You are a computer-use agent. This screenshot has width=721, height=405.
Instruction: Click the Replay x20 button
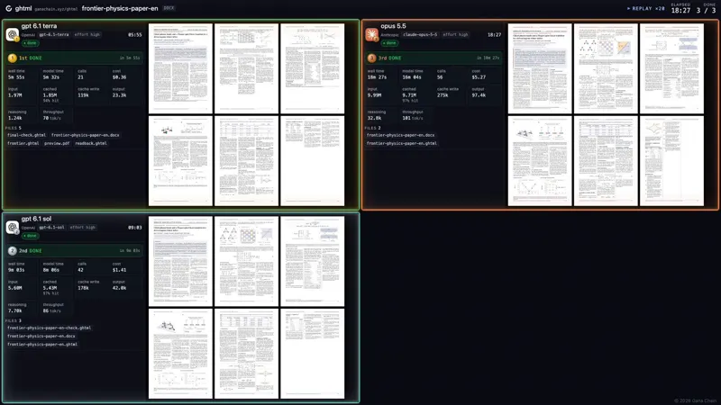coord(645,8)
